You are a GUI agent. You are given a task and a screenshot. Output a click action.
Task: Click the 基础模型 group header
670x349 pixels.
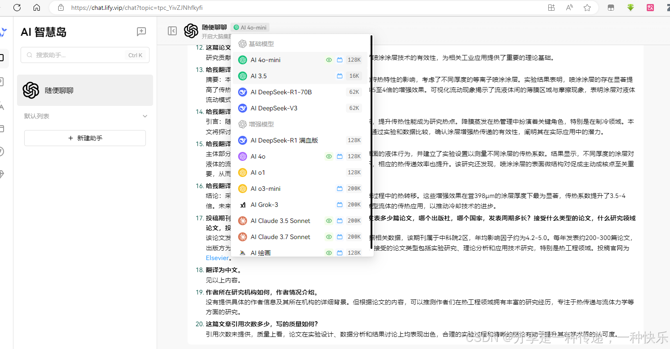256,44
